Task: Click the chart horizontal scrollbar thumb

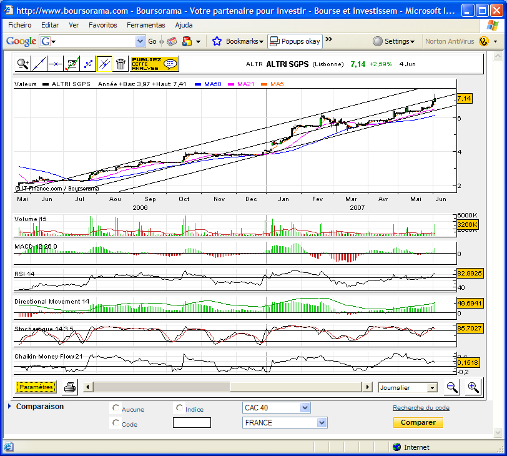Action: pyautogui.click(x=161, y=387)
